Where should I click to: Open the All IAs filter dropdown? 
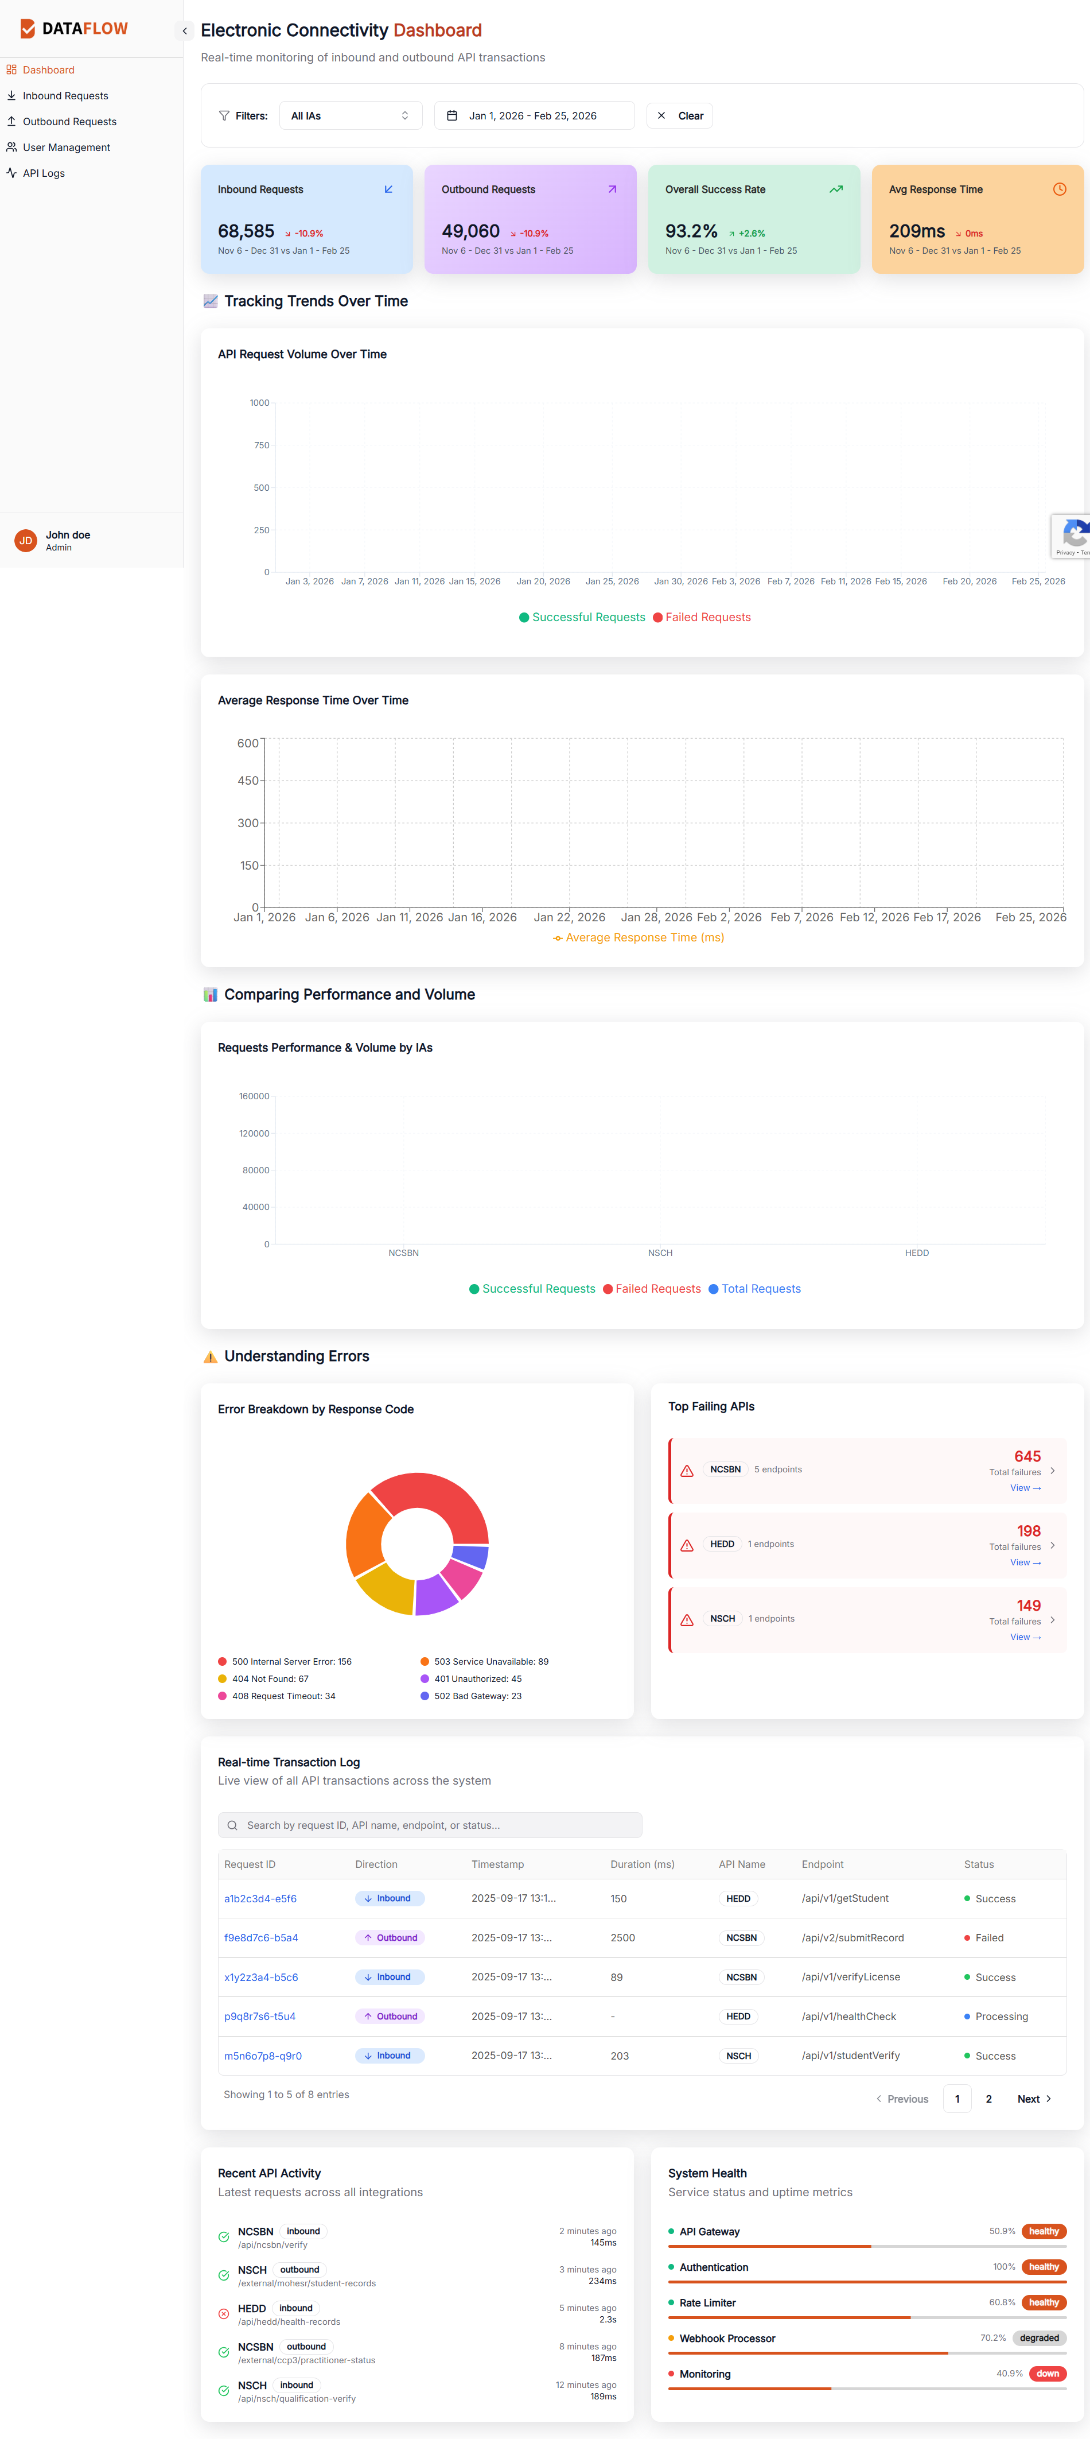(350, 115)
